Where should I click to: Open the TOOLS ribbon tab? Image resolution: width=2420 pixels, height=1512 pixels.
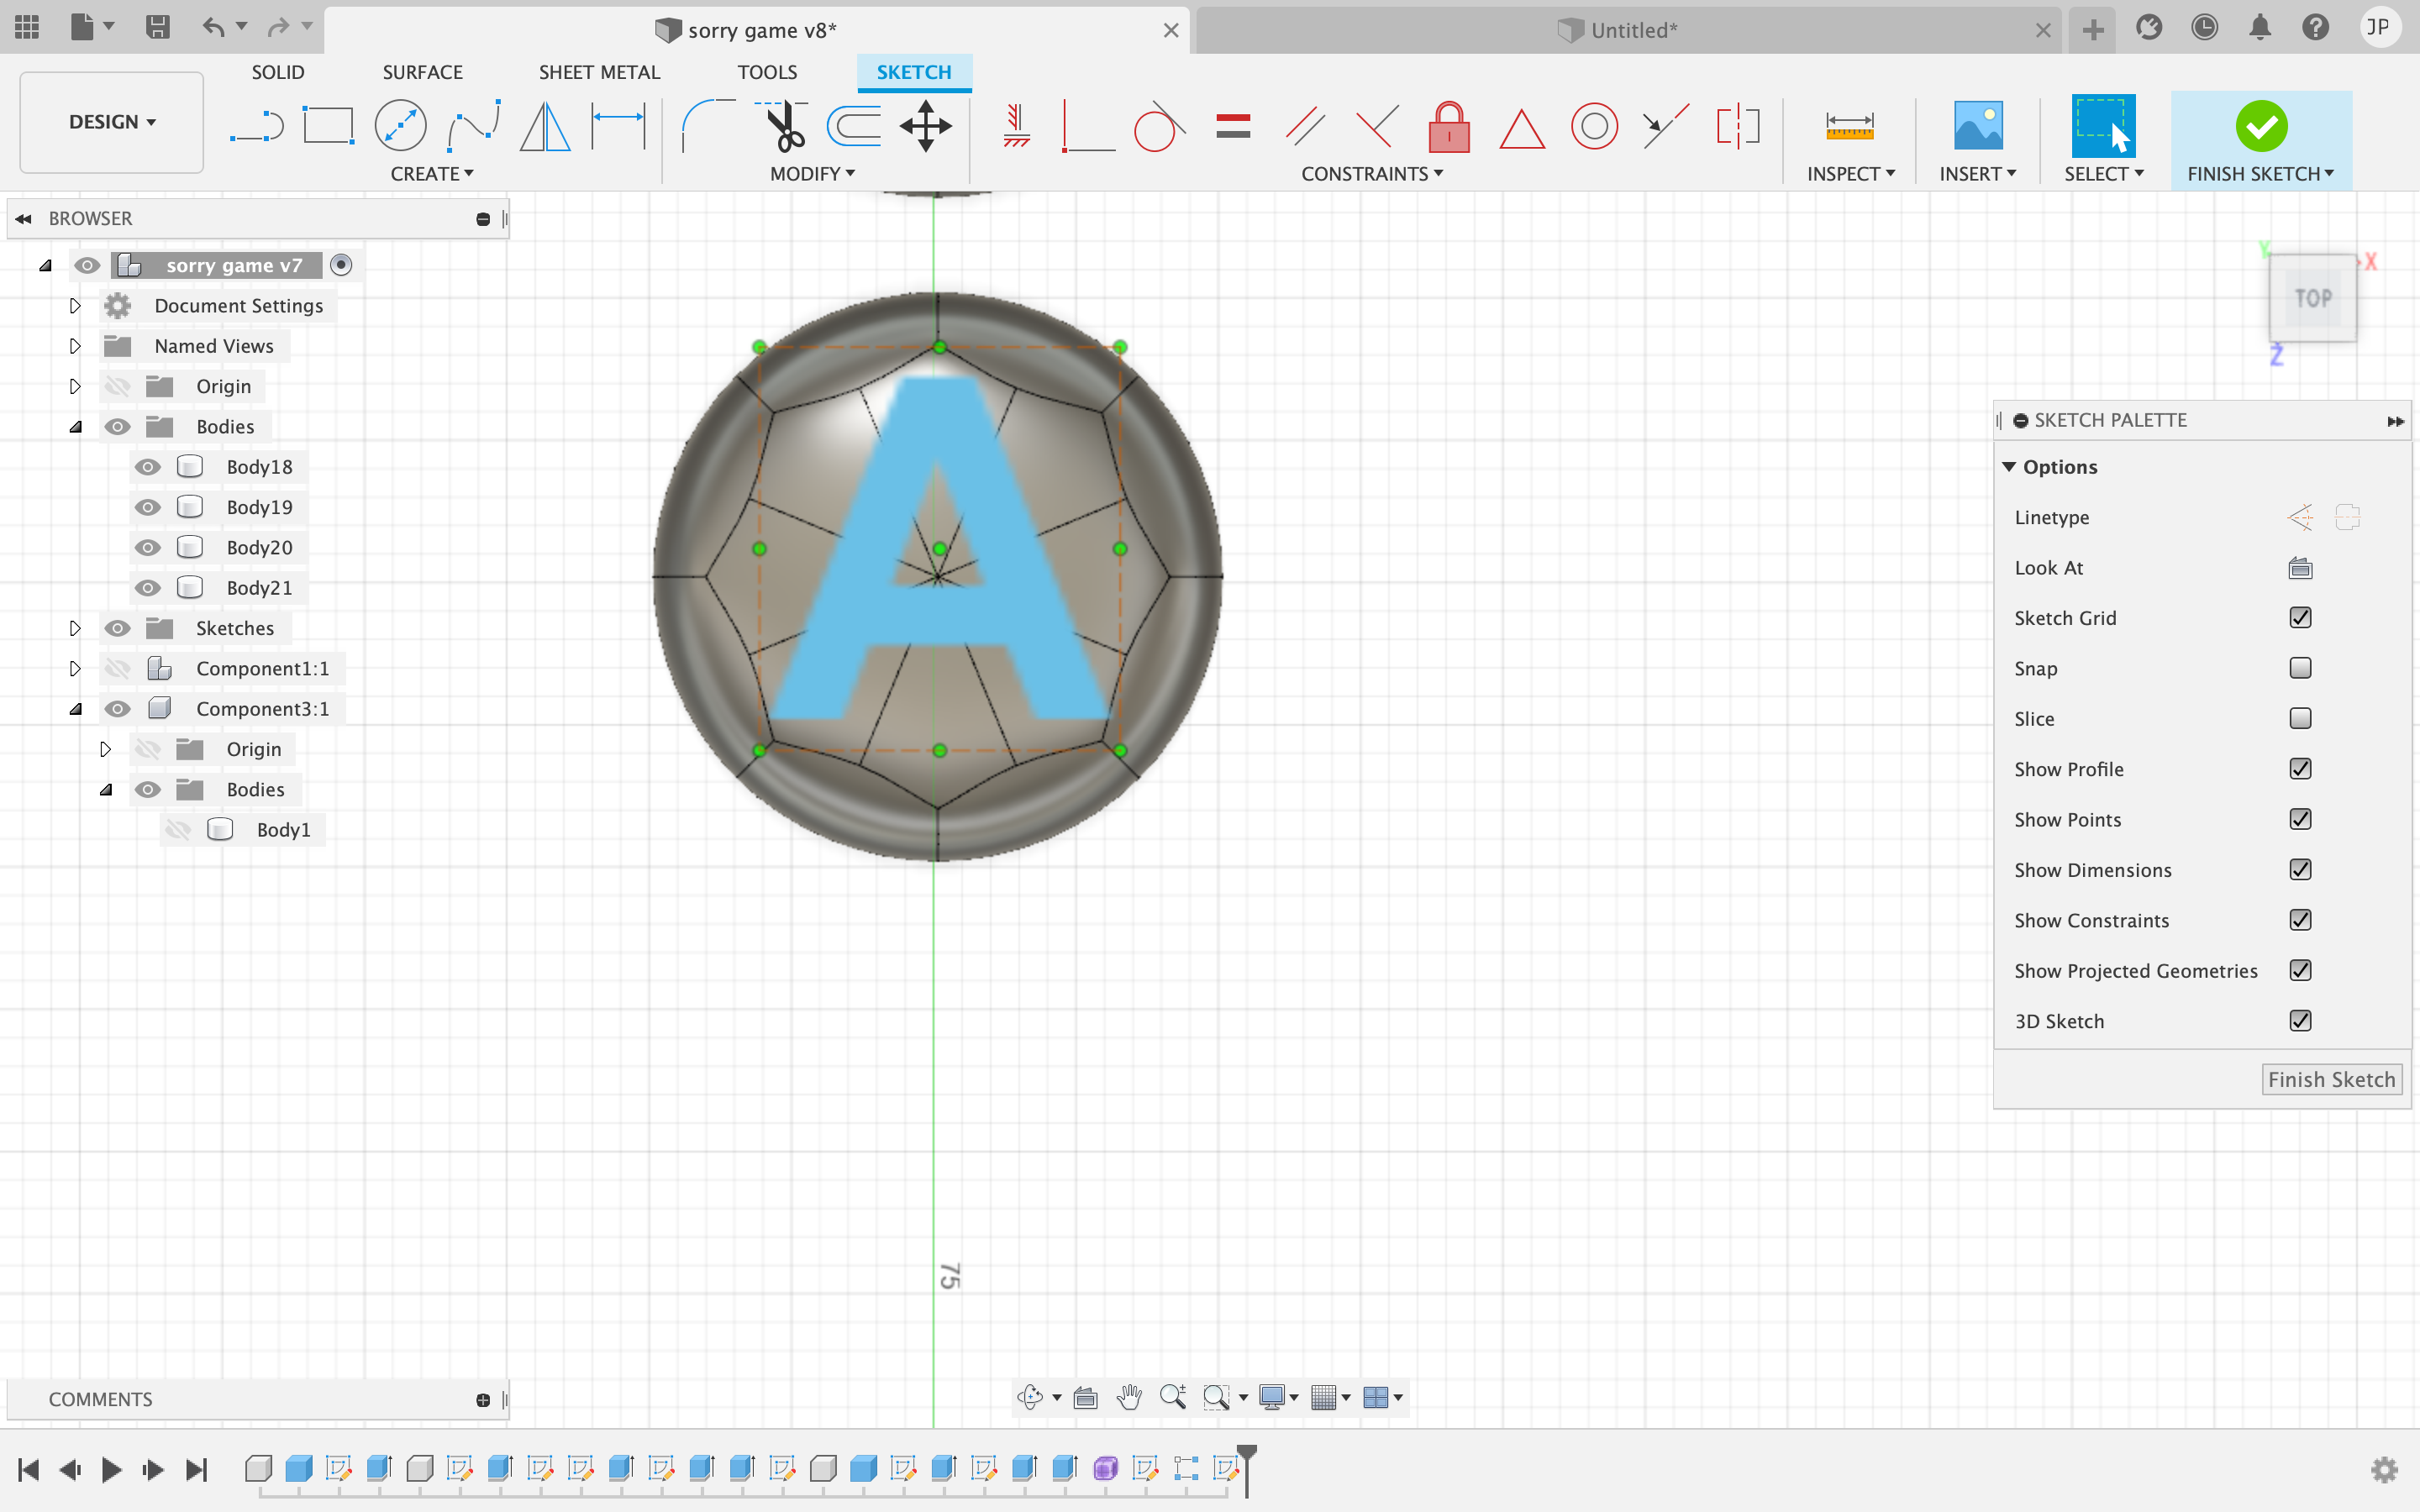(x=766, y=71)
